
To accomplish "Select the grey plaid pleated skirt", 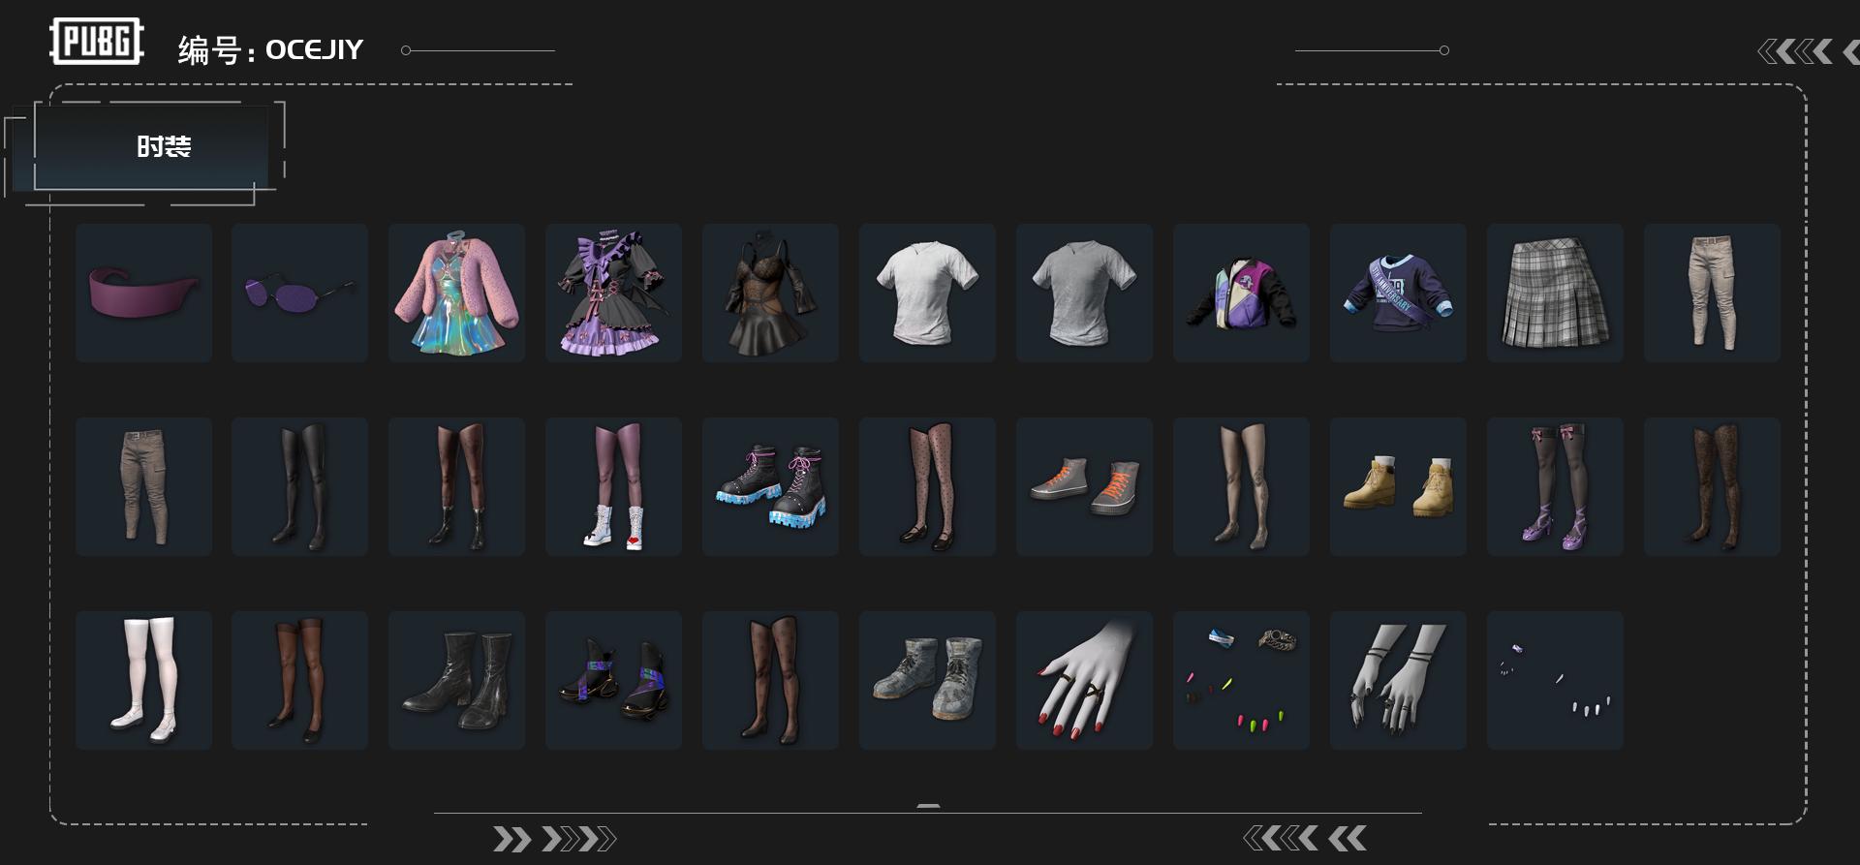I will [x=1555, y=293].
